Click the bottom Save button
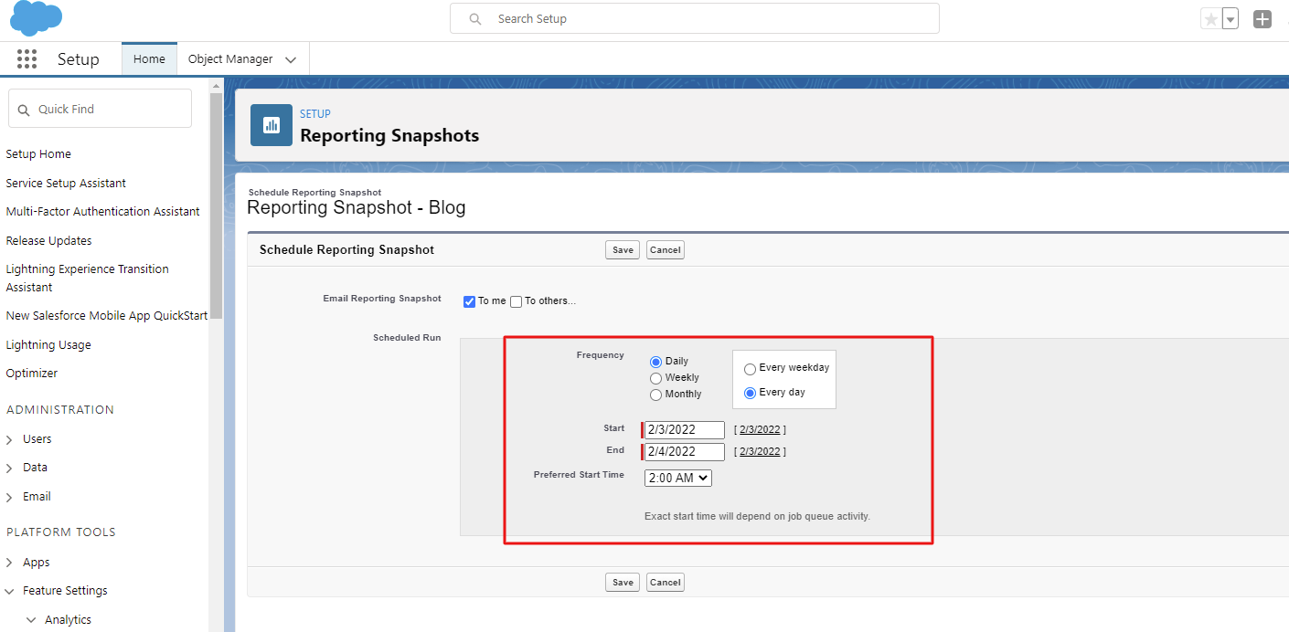 (x=623, y=583)
